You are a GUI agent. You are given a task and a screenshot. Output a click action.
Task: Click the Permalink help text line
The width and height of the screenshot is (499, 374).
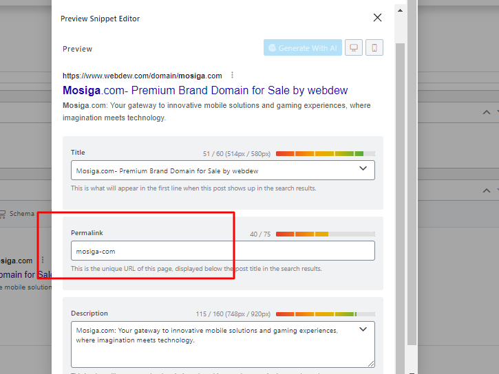coord(196,269)
